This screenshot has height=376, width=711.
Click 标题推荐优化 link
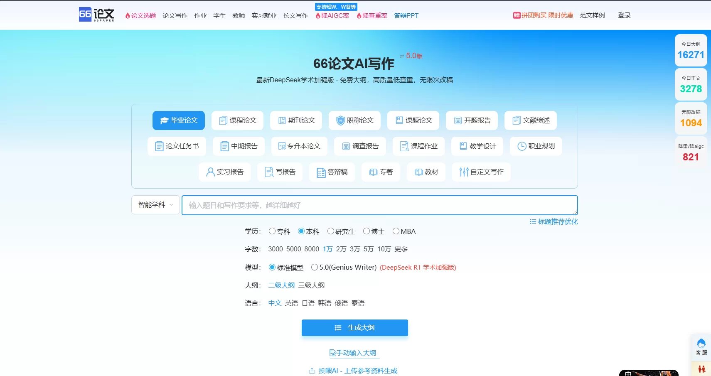tap(554, 222)
